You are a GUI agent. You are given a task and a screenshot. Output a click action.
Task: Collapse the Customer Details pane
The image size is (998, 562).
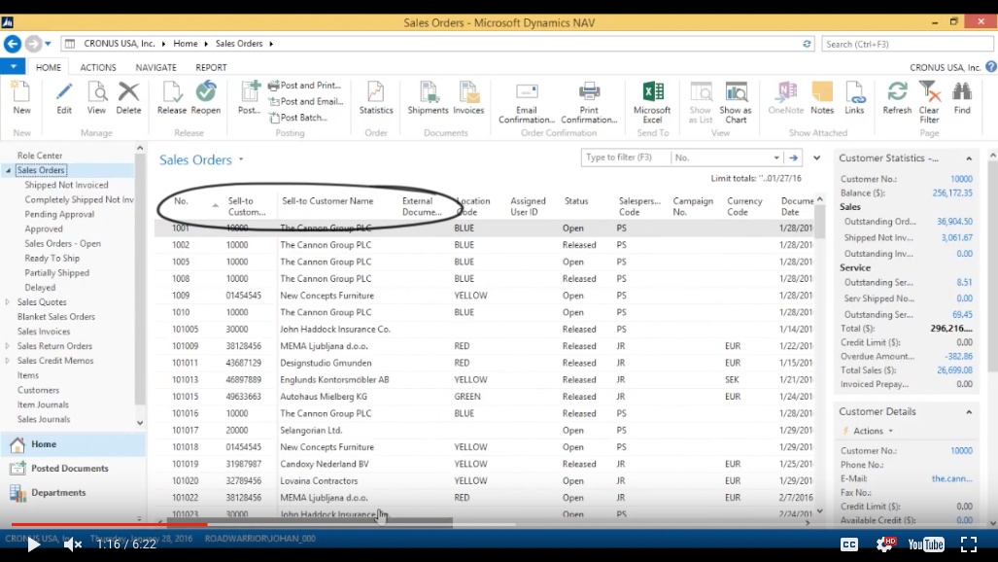[969, 412]
